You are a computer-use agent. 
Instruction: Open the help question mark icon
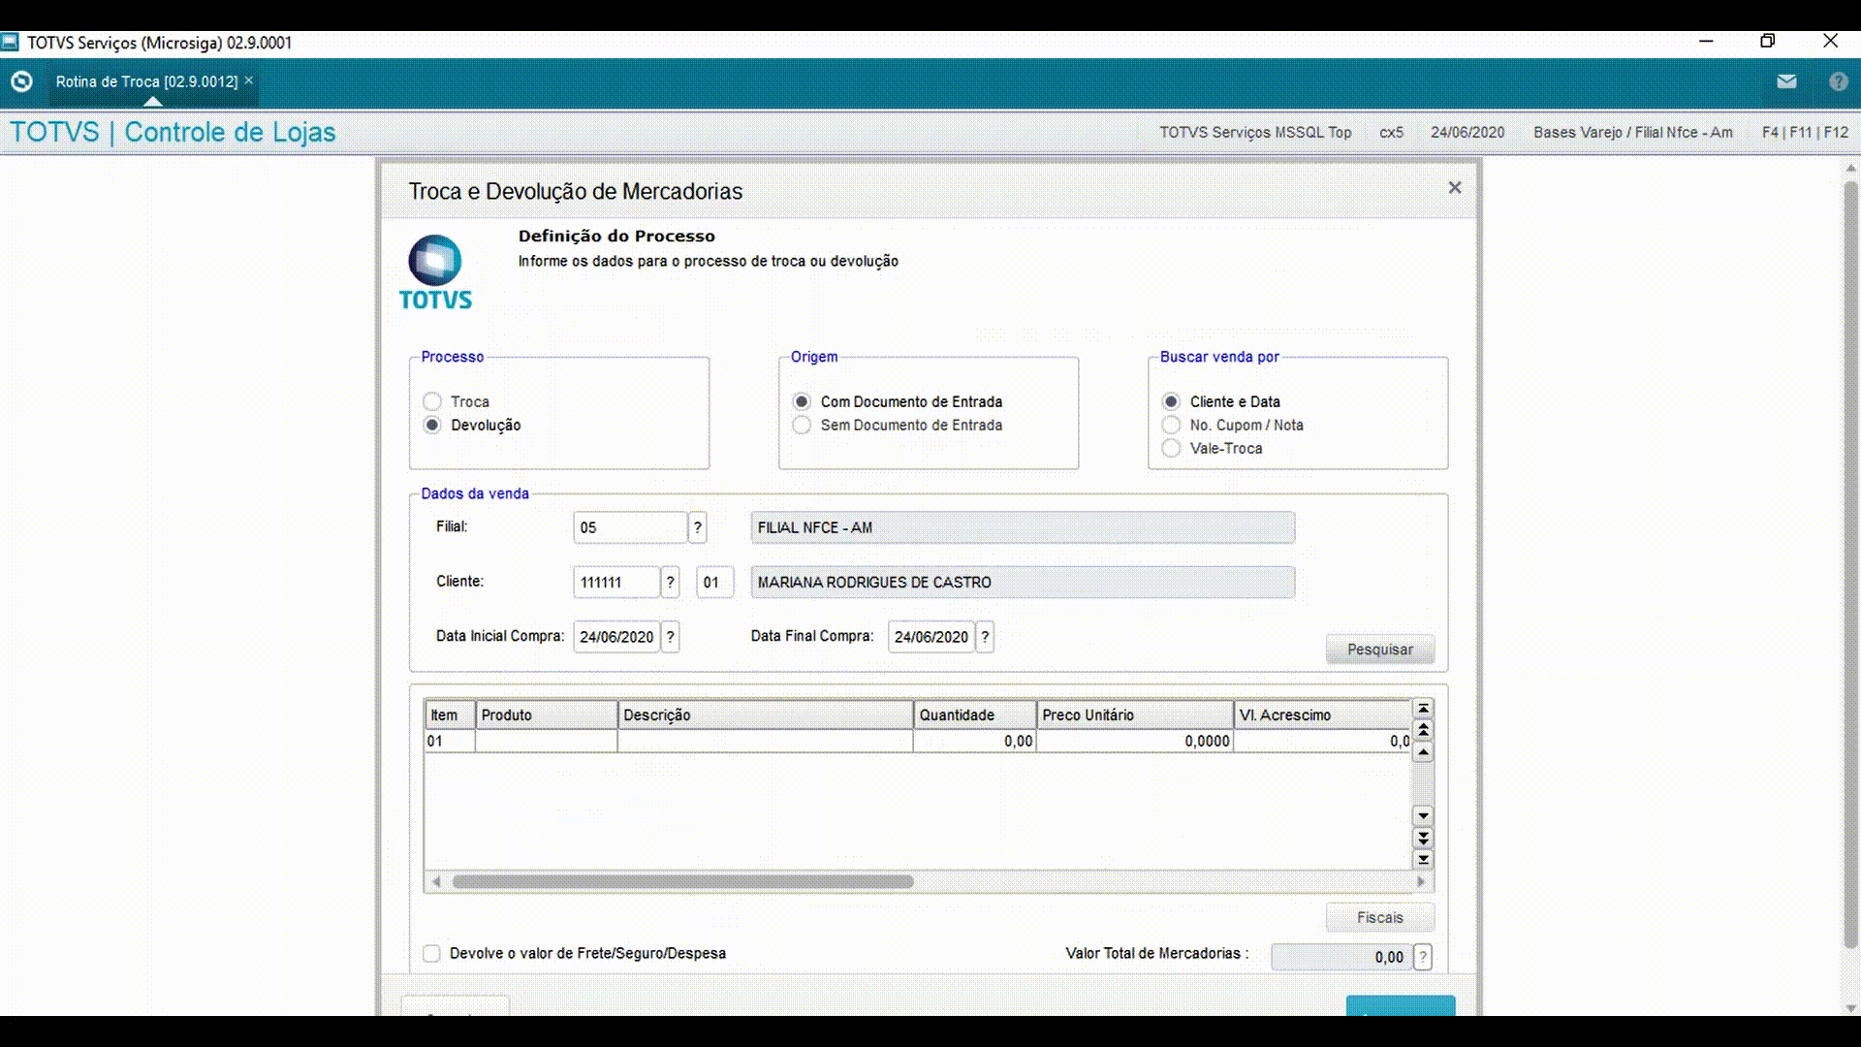coord(1838,81)
